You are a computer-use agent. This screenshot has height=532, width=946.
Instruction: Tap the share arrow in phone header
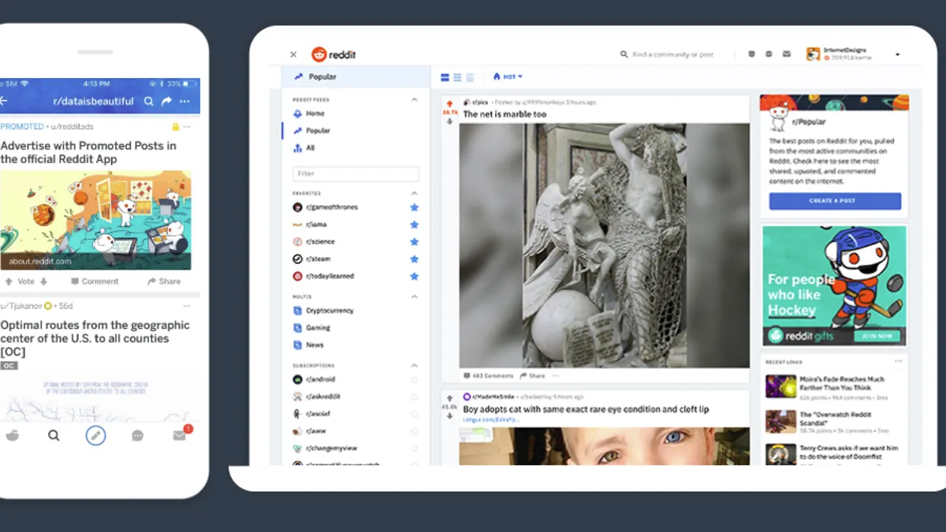[166, 101]
